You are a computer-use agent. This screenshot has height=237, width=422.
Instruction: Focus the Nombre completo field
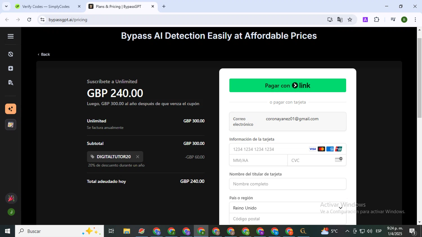point(288,184)
